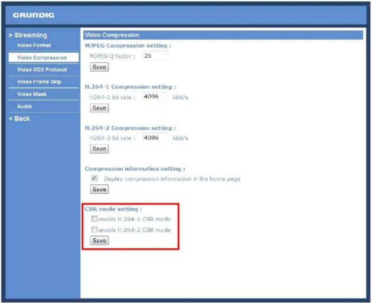The height and width of the screenshot is (303, 372).
Task: Click the Grundig logo
Action: click(33, 15)
